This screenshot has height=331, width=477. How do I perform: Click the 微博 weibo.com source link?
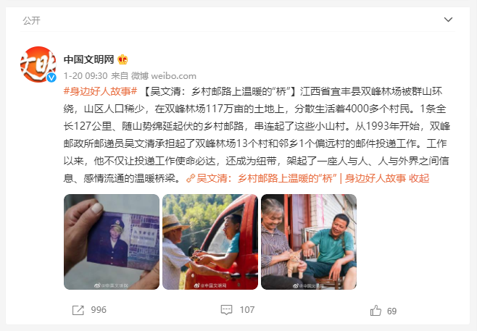[x=164, y=75]
